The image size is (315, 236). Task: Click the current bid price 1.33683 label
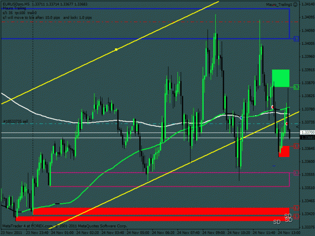pos(307,137)
